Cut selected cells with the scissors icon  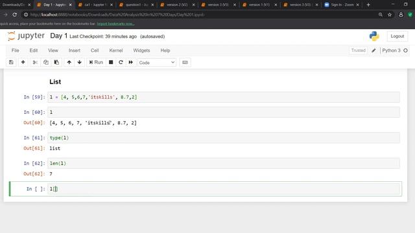35,62
